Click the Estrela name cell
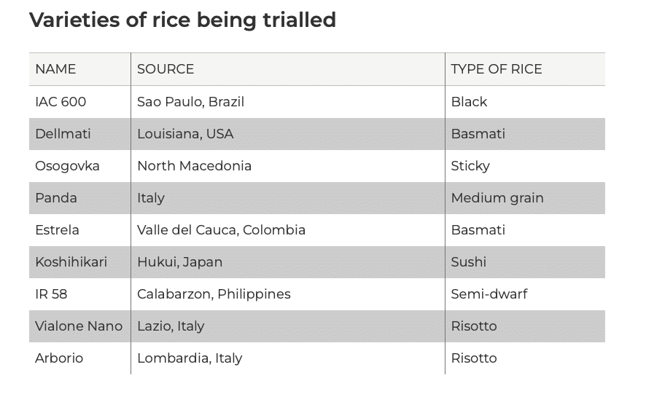The width and height of the screenshot is (646, 402). coord(57,230)
